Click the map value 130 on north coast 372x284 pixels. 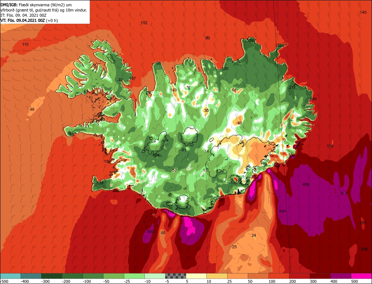point(225,68)
